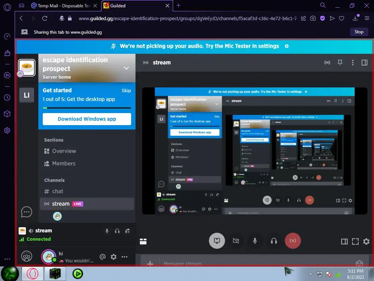Open GX Corner gamepad icon
Screen dimensions: 374x281
[22, 5]
